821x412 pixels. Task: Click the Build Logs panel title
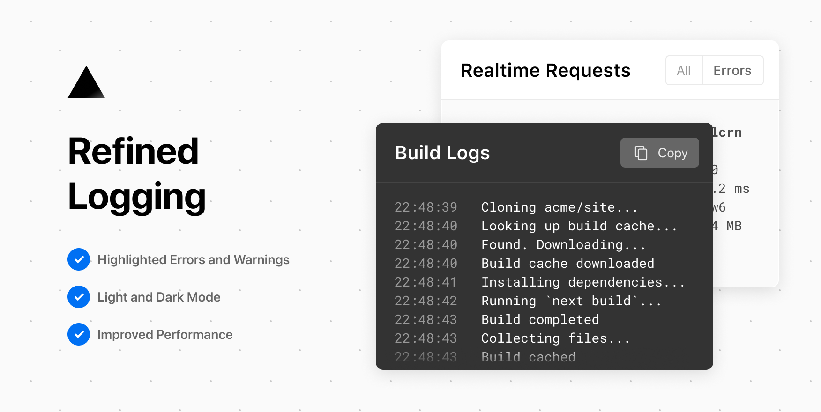442,153
